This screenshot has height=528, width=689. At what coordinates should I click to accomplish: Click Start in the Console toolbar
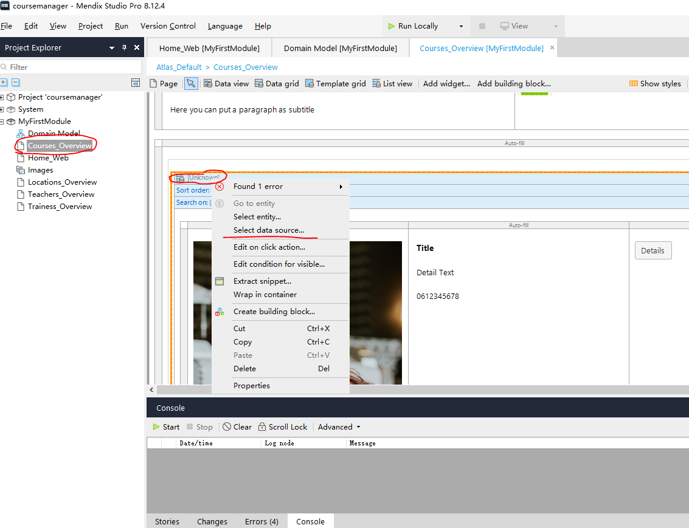pos(166,427)
